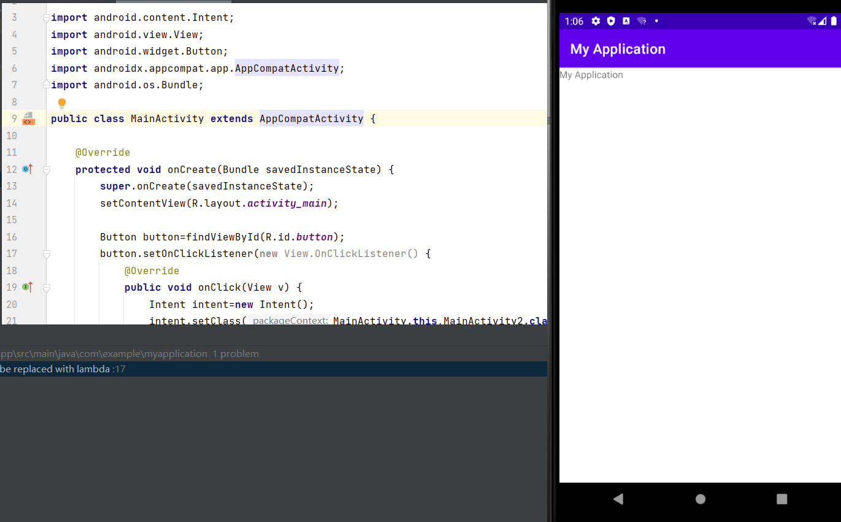
Task: Tap the 'My Application' text below app bar
Action: pos(591,75)
